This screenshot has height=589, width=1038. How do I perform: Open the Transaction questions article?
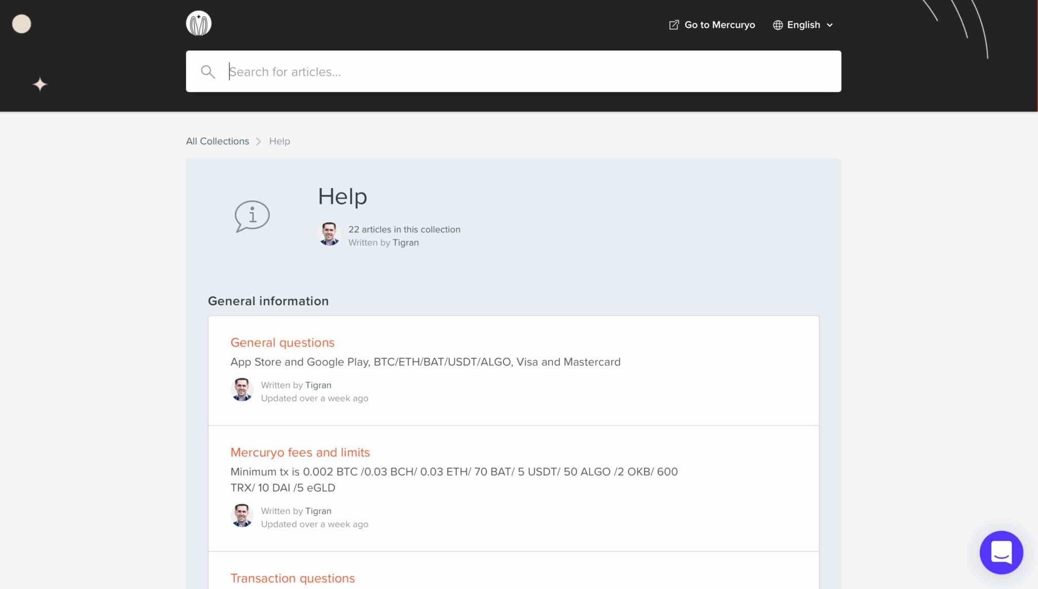292,578
